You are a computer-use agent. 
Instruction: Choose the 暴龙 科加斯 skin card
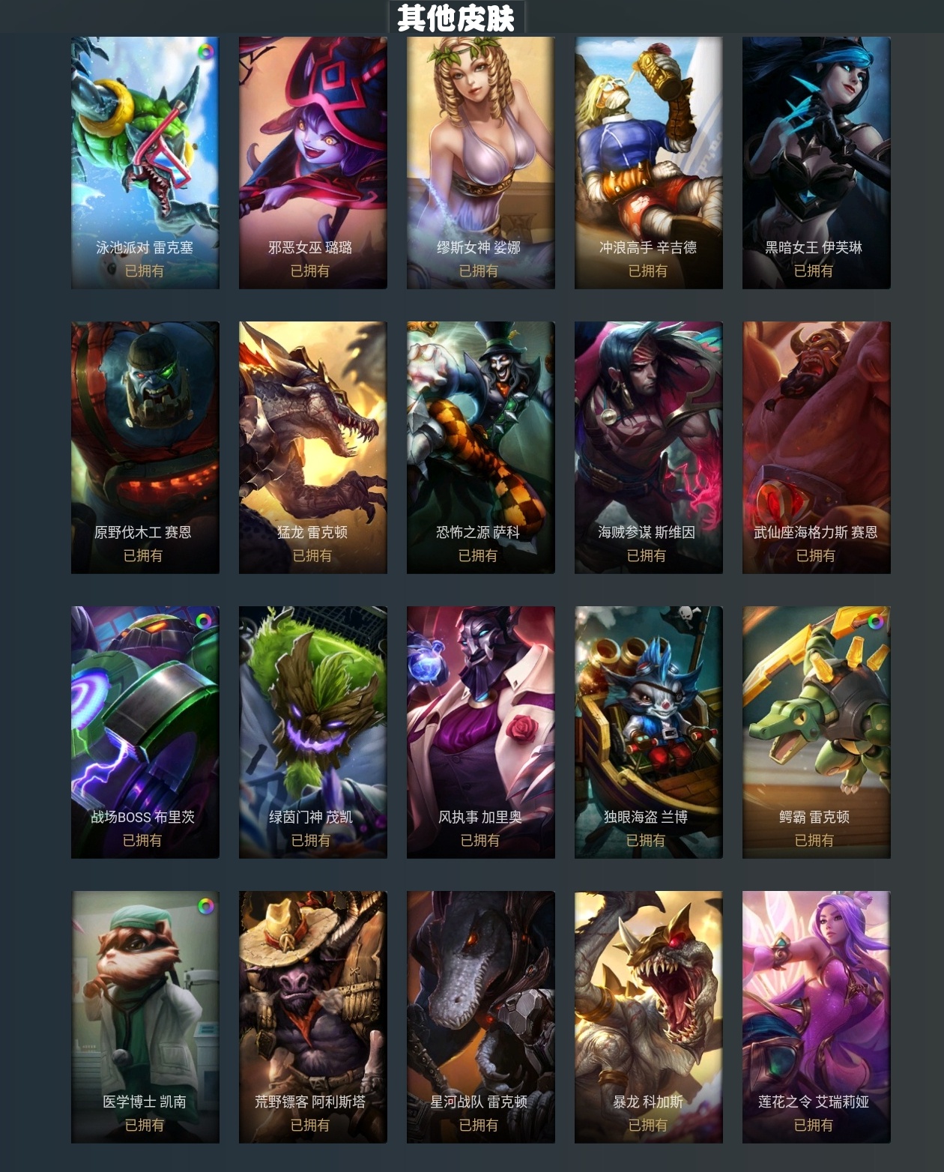coord(649,1018)
